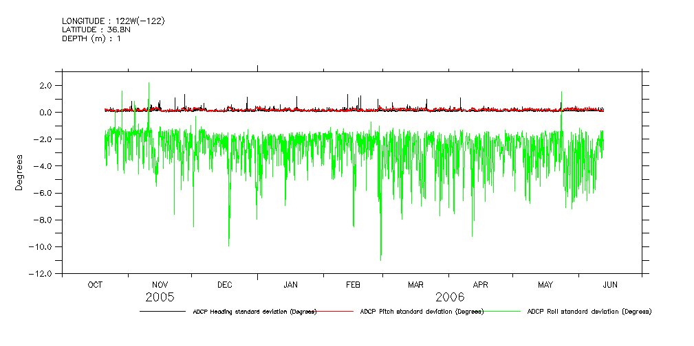Screen dimensions: 694x346
Task: Click the OCT month label on time axis
Action: (96, 285)
